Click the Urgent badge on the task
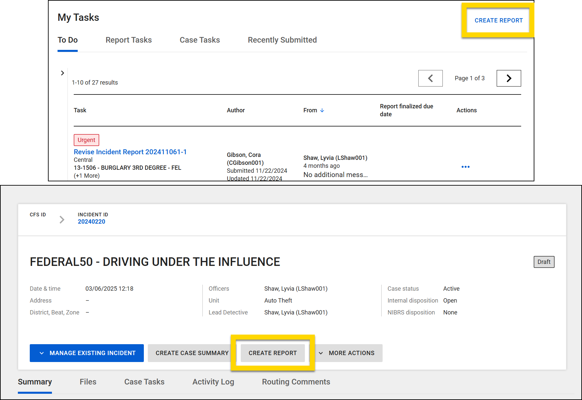The width and height of the screenshot is (582, 400). pos(86,140)
